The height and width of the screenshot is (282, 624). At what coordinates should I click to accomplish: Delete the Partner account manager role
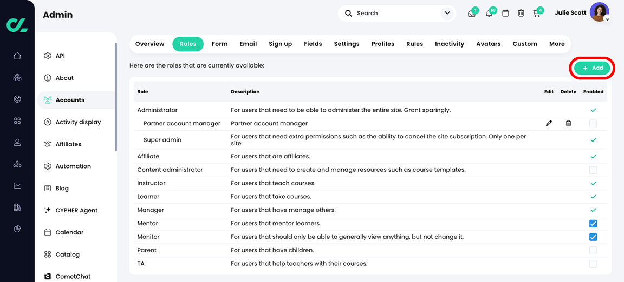(568, 124)
